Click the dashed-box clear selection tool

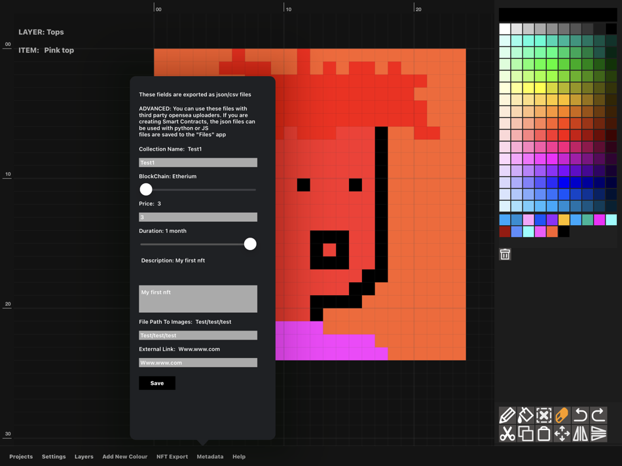pyautogui.click(x=544, y=415)
